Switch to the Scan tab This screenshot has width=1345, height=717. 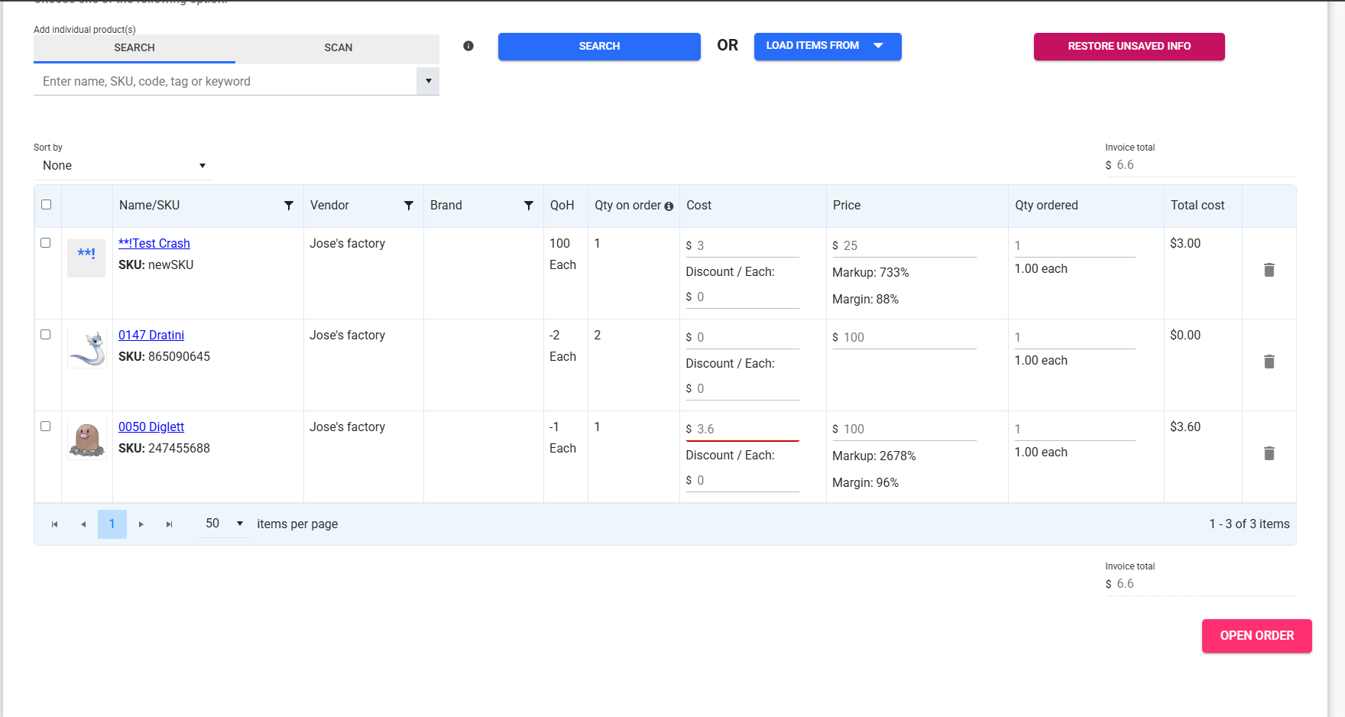(338, 47)
